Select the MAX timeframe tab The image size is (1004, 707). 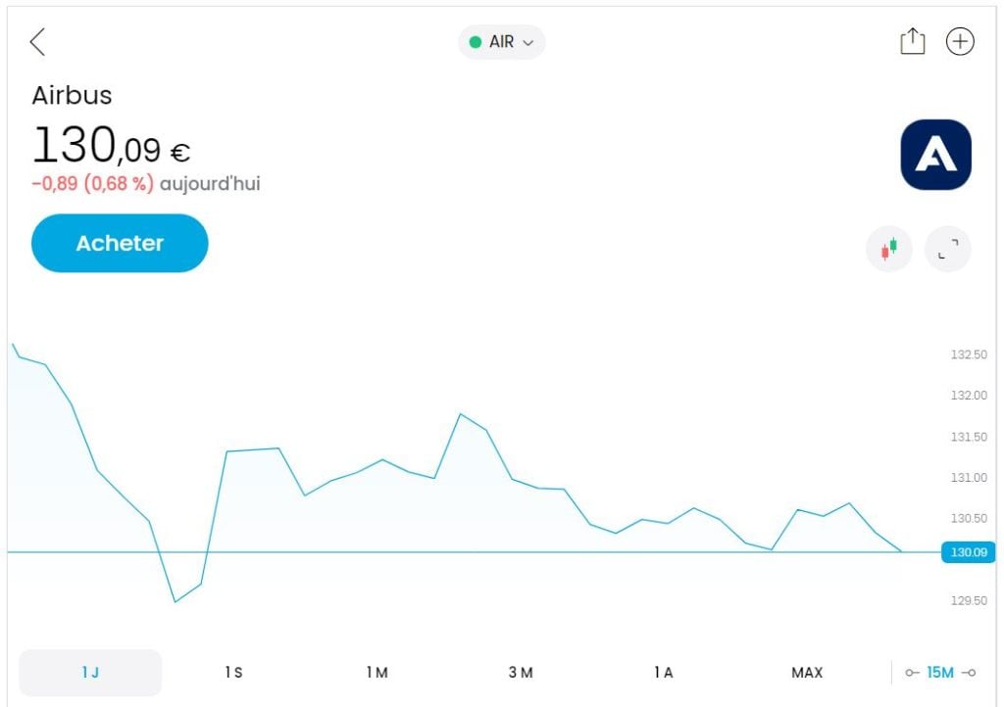pyautogui.click(x=806, y=673)
